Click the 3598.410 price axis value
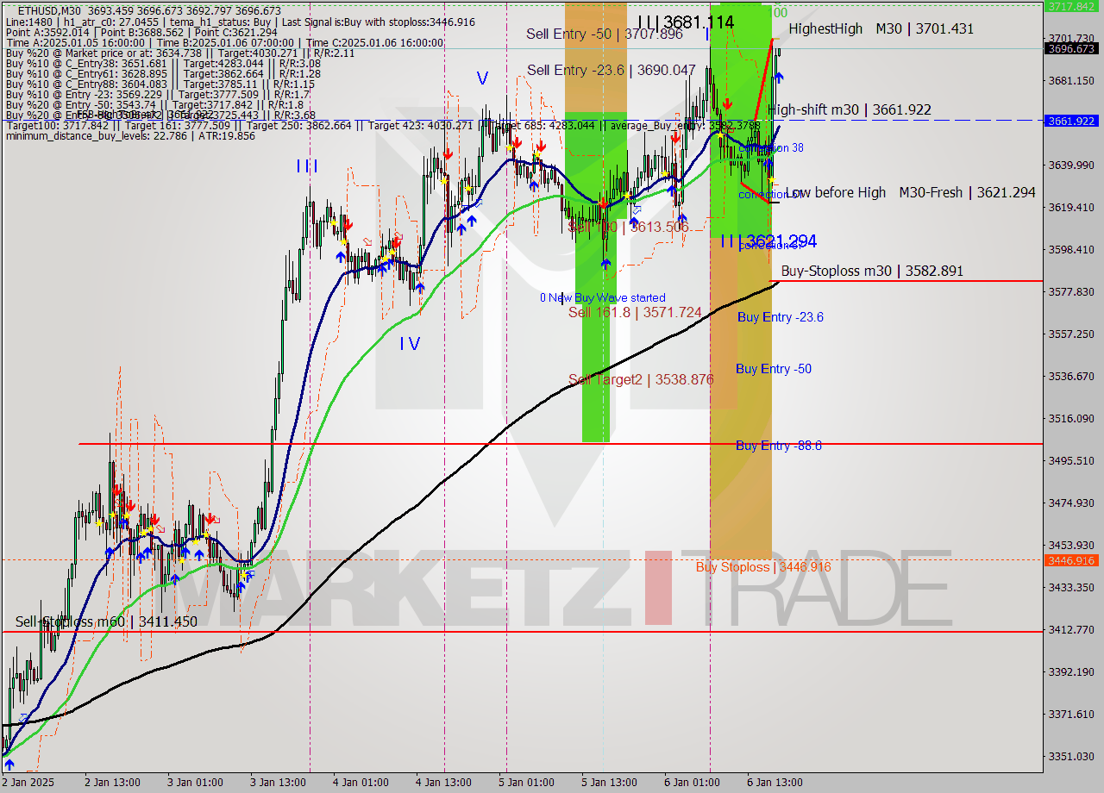This screenshot has width=1104, height=793. point(1070,249)
